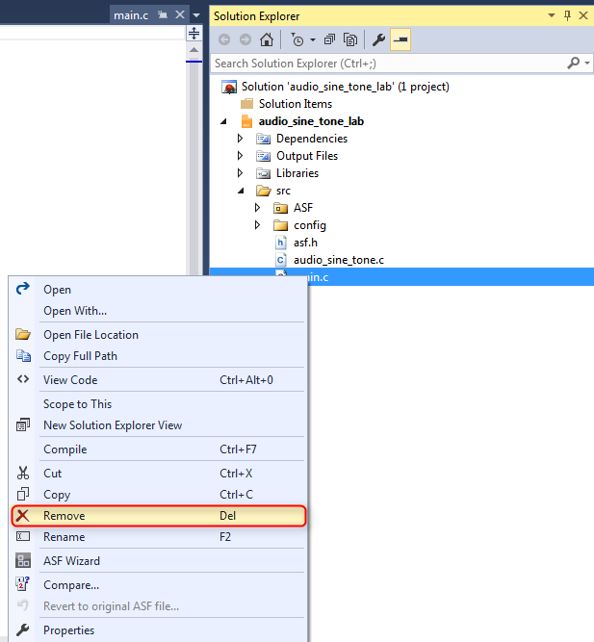594x642 pixels.
Task: Expand the Dependencies node
Action: click(x=240, y=139)
